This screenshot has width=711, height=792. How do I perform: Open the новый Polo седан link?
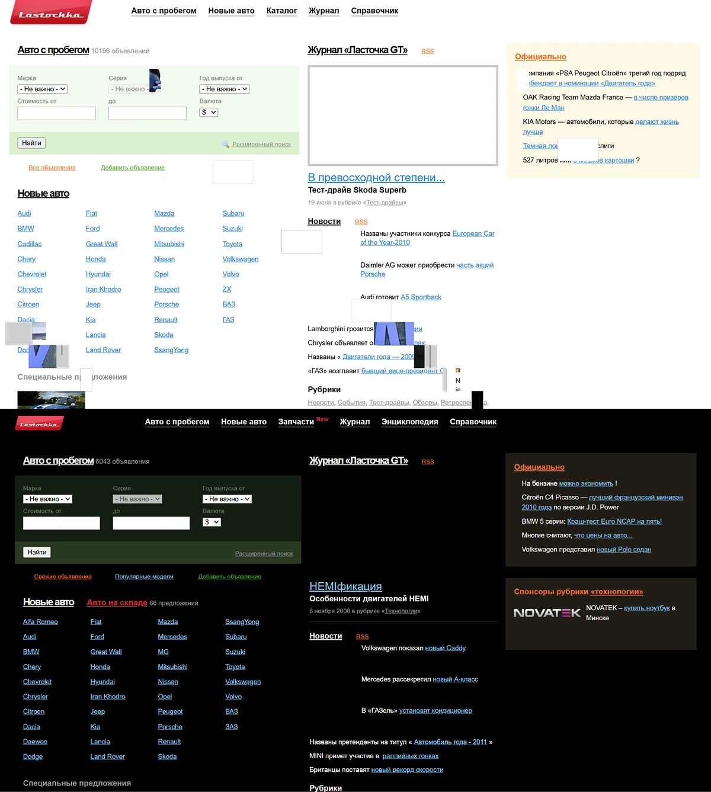click(624, 550)
